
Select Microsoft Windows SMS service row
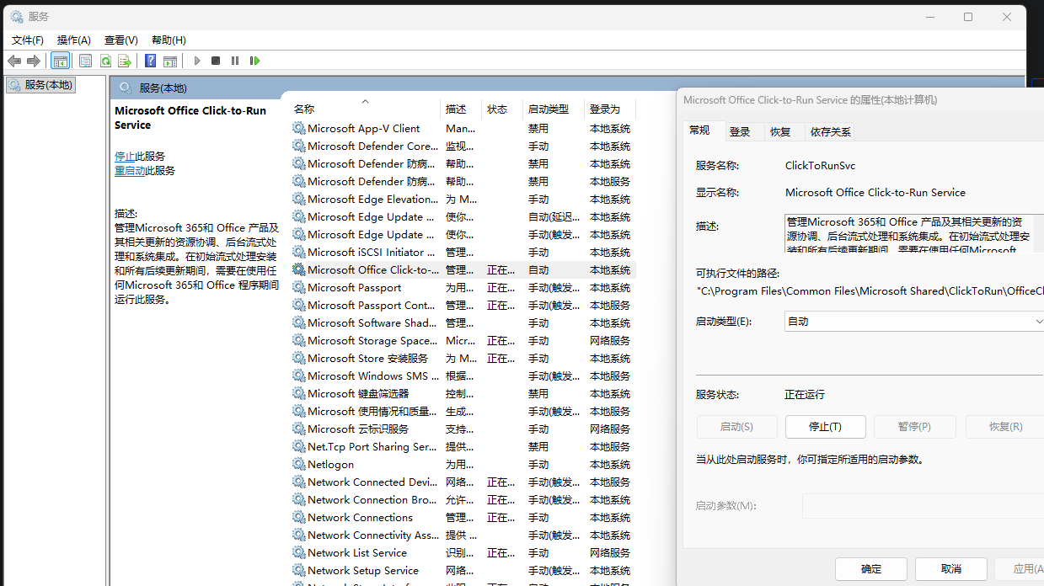pyautogui.click(x=463, y=376)
